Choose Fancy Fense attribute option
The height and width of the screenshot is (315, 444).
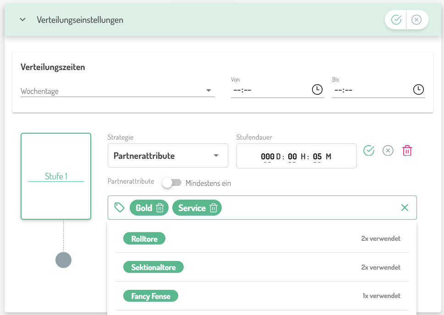coord(151,296)
